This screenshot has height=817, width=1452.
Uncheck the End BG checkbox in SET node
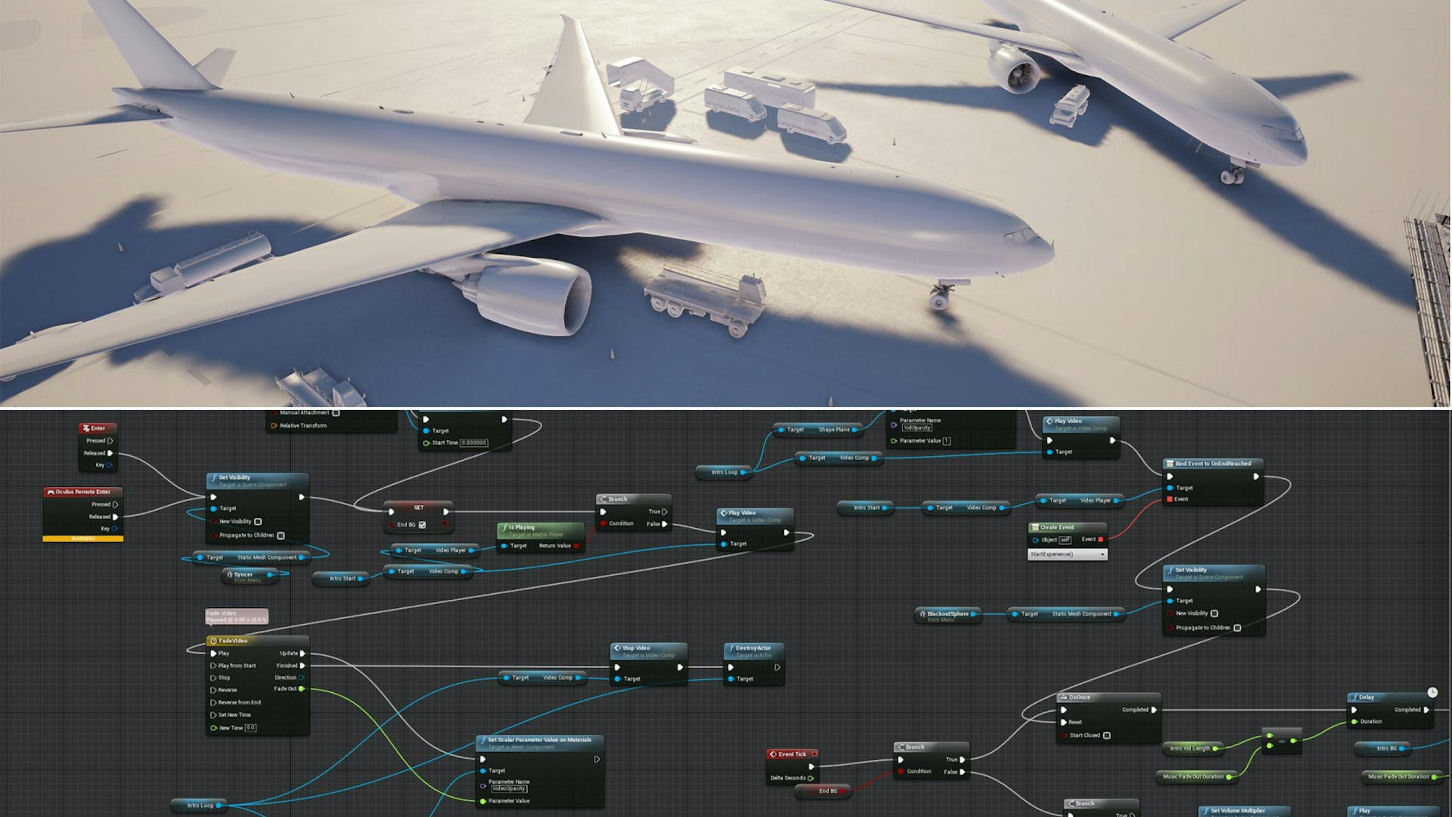pos(422,525)
